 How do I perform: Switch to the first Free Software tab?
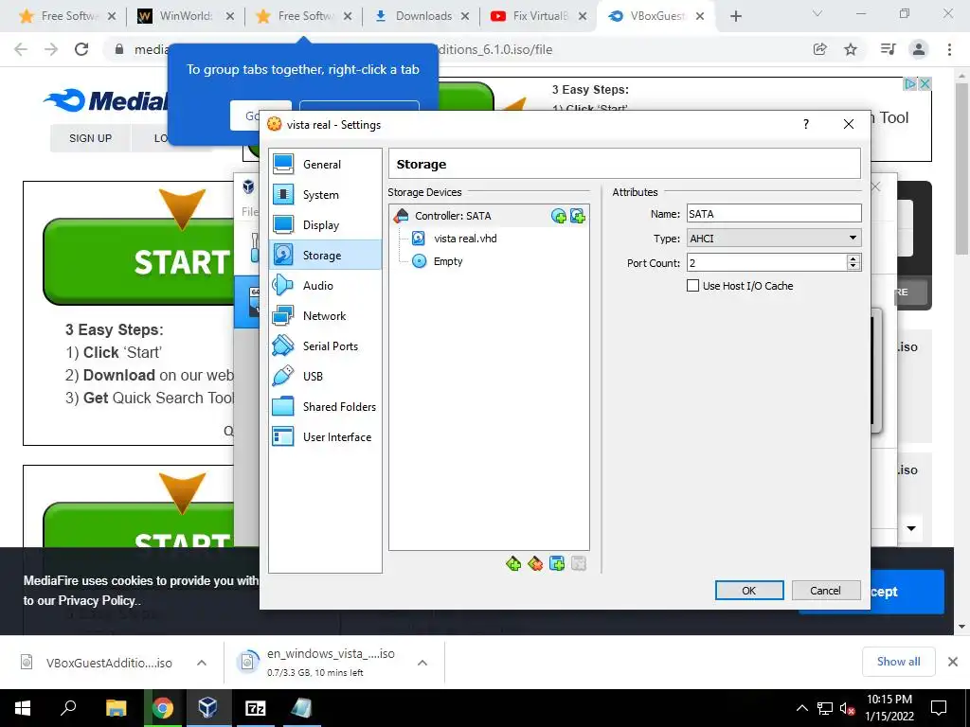pos(66,16)
